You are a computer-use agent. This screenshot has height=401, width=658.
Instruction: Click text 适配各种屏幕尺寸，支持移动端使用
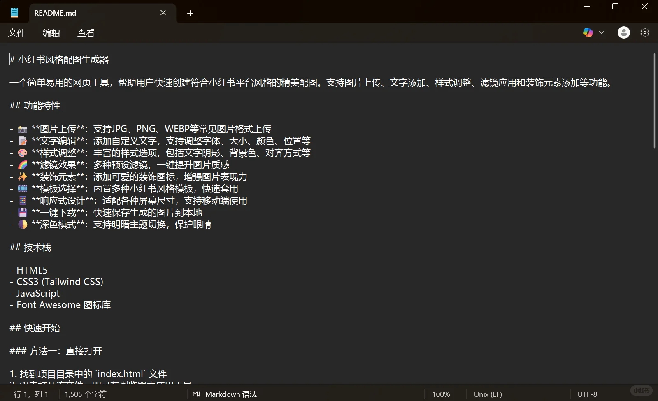(175, 201)
